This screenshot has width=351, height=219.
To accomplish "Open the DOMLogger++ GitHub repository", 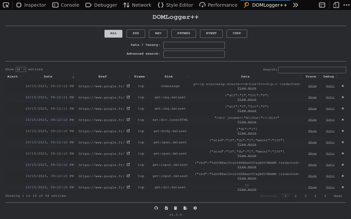I will tap(156, 208).
